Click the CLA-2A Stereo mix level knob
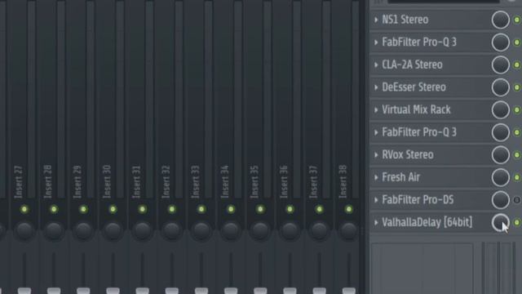522x294 pixels. tap(500, 65)
